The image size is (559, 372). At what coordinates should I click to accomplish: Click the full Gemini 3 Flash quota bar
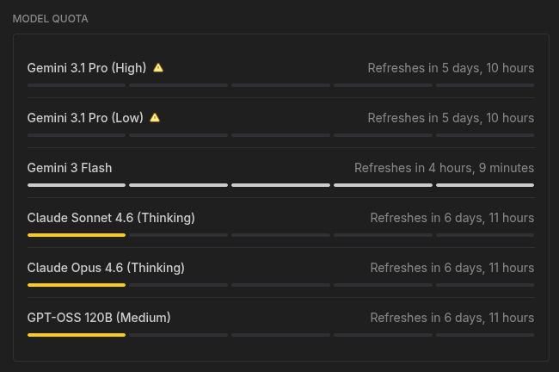280,184
